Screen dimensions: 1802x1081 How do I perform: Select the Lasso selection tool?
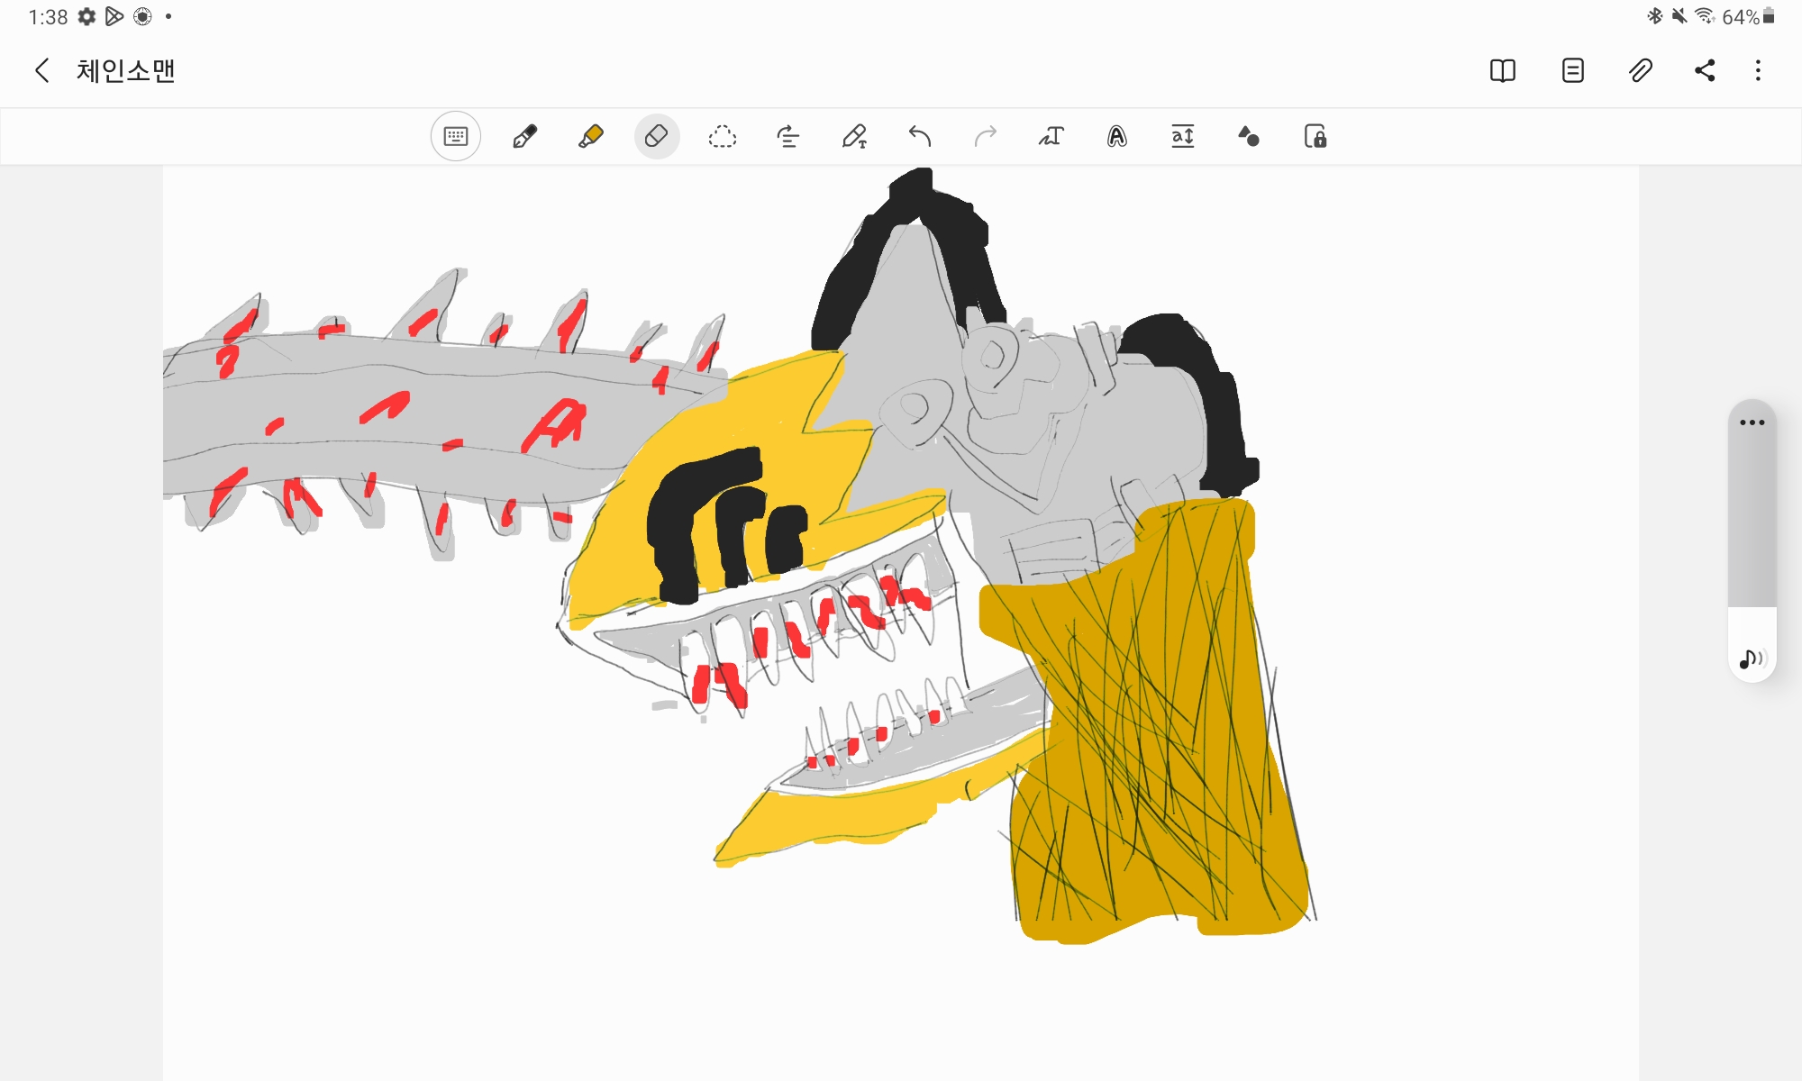pyautogui.click(x=723, y=137)
